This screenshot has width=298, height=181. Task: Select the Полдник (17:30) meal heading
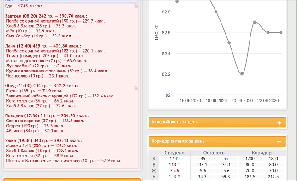tap(47, 116)
